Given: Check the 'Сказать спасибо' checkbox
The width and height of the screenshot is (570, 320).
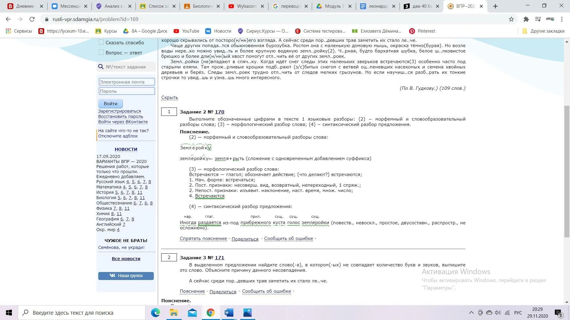Looking at the screenshot, I should 101,42.
